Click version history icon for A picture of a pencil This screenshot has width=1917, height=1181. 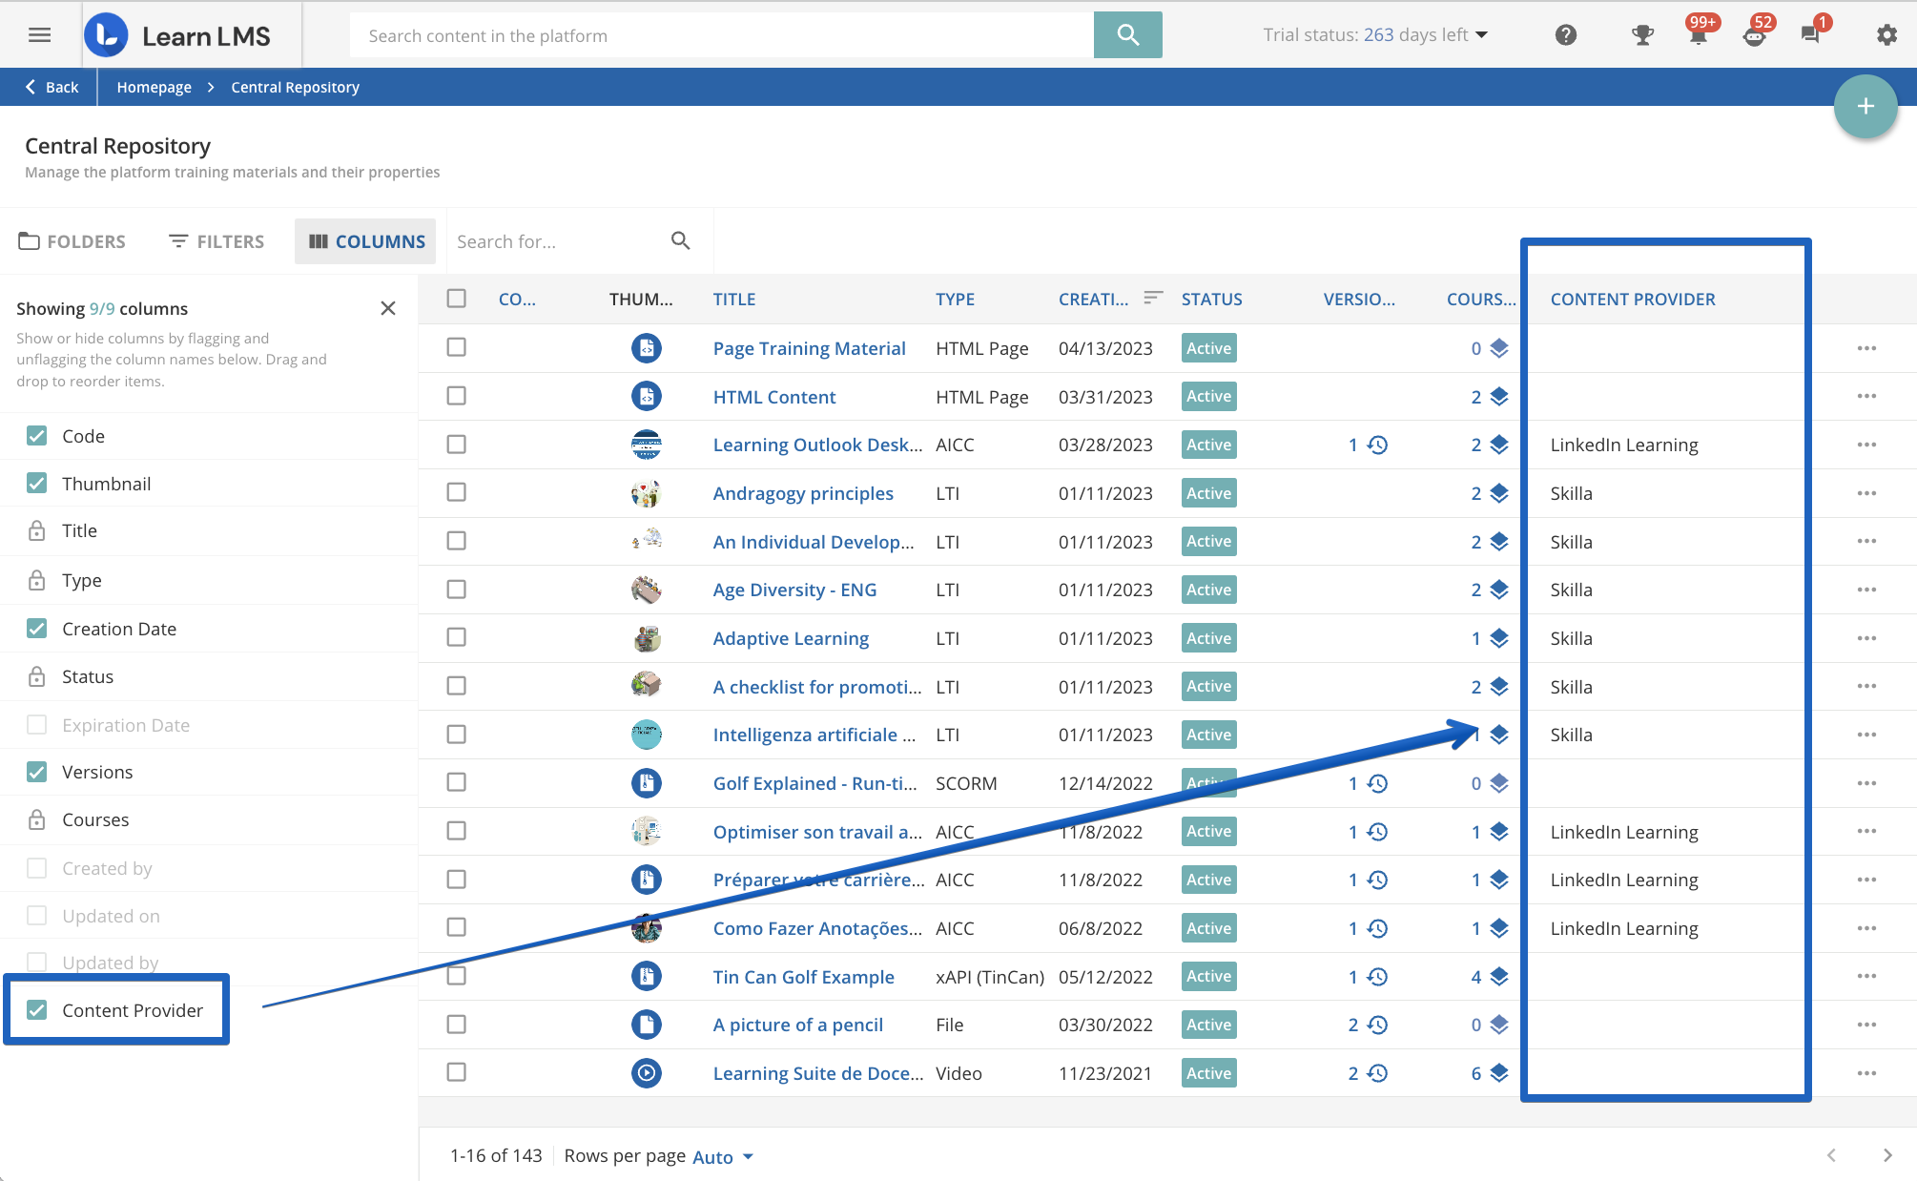(x=1377, y=1025)
